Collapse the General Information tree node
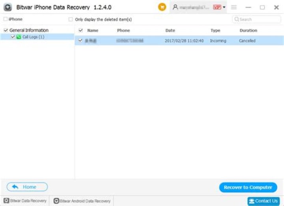 [x=29, y=30]
